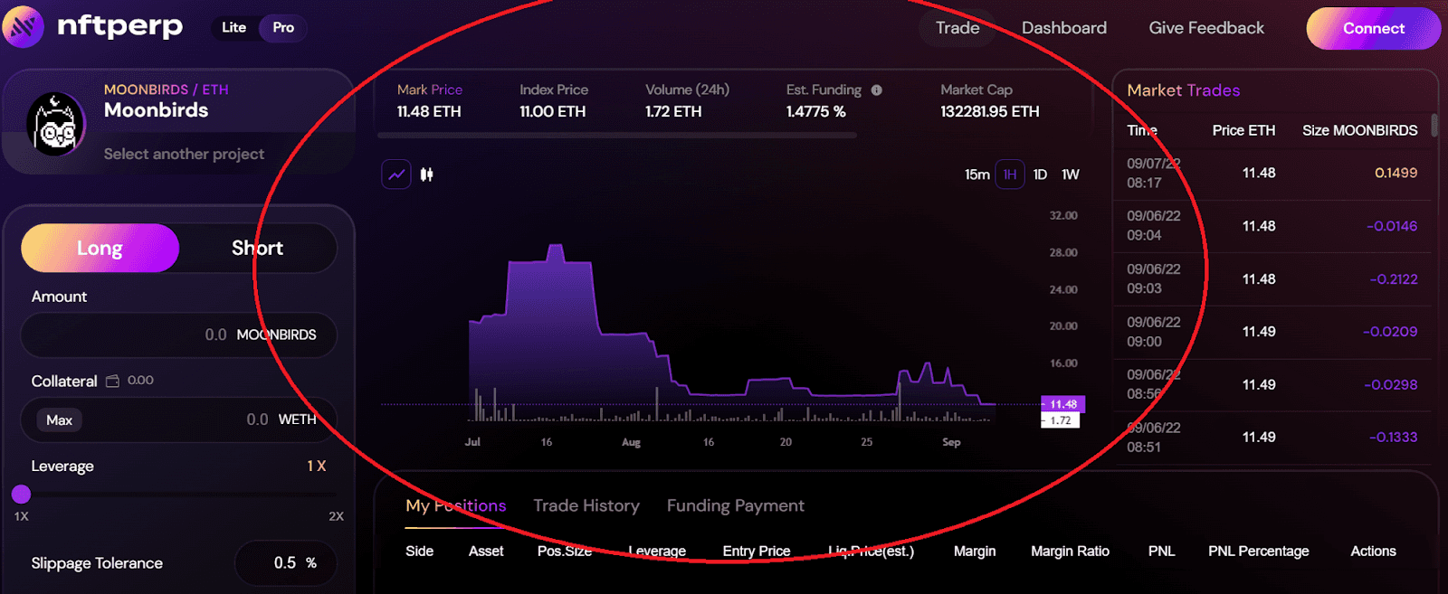The width and height of the screenshot is (1448, 594).
Task: Show Est. Funding info tooltip icon
Action: pyautogui.click(x=876, y=90)
